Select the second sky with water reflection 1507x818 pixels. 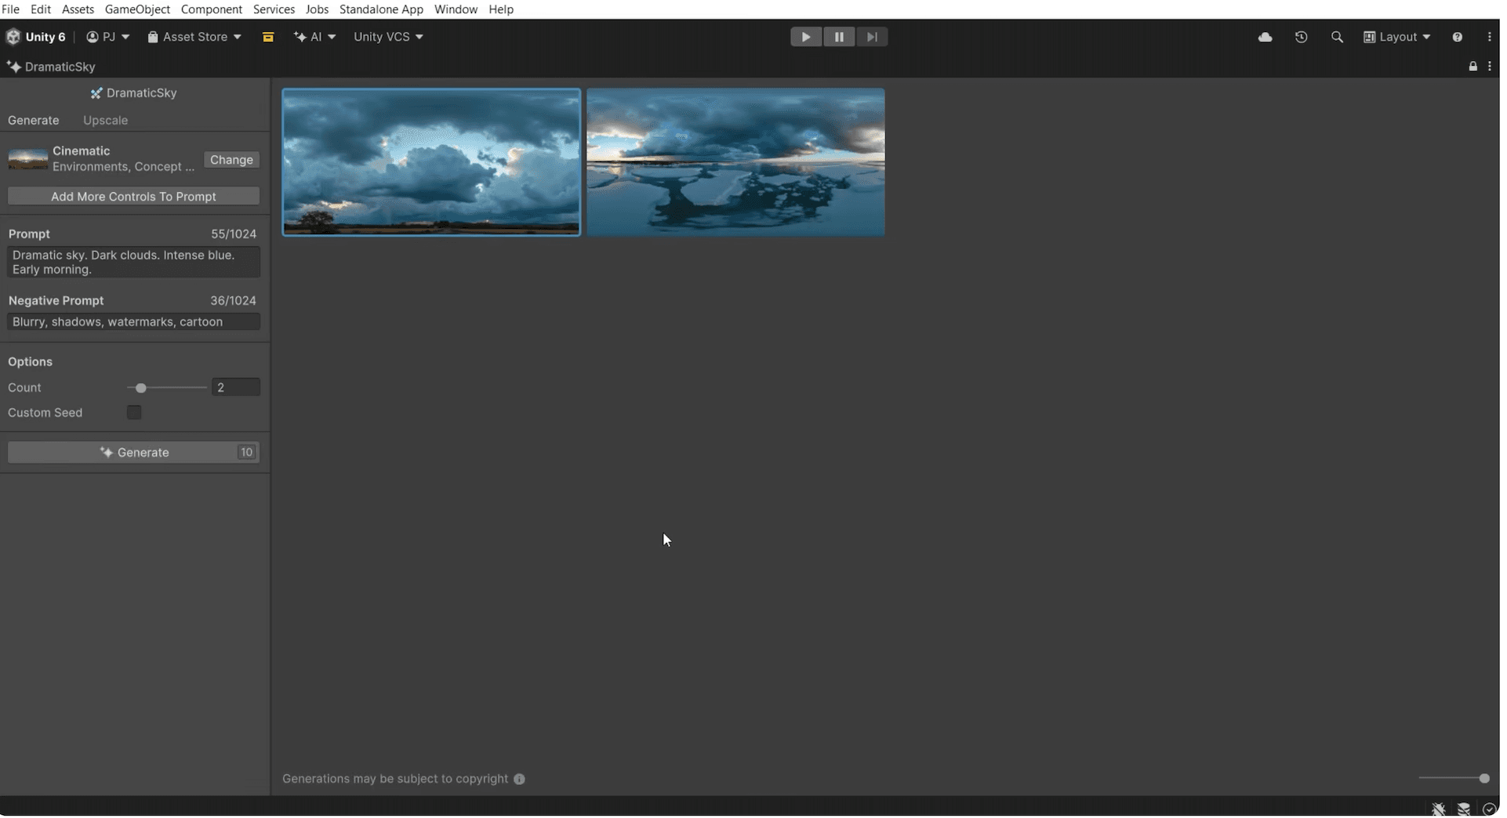tap(735, 162)
